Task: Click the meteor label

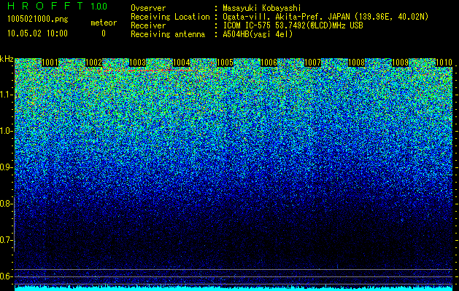Action: pos(104,23)
